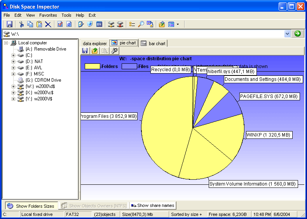This screenshot has height=219, width=307.
Task: Click the Disconnect network drive icon
Action: pyautogui.click(x=120, y=24)
